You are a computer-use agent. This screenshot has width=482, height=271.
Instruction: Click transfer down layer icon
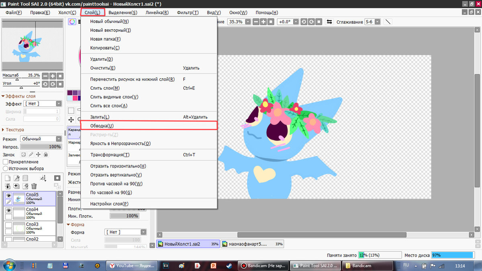point(8,186)
